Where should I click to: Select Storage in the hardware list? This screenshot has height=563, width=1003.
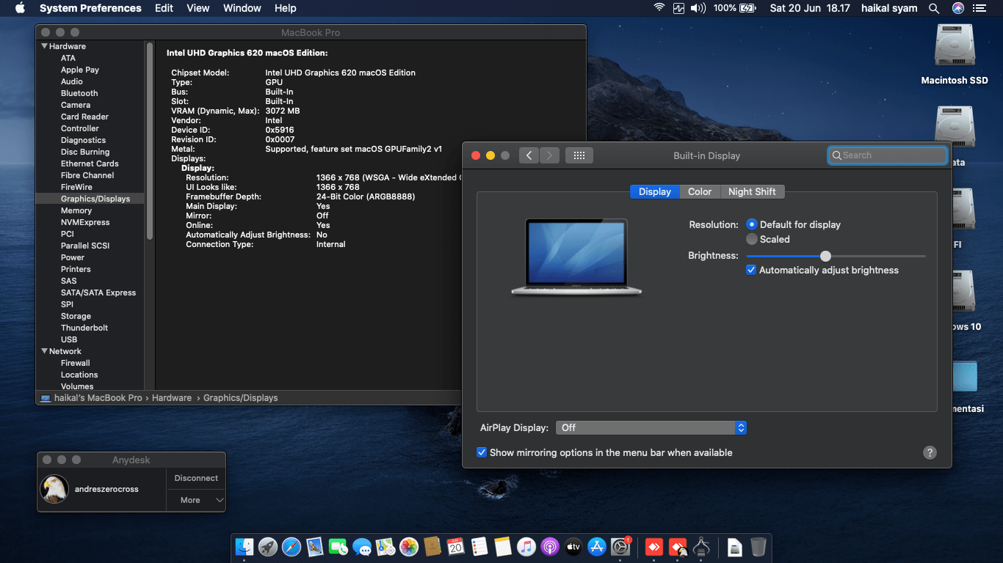point(76,316)
